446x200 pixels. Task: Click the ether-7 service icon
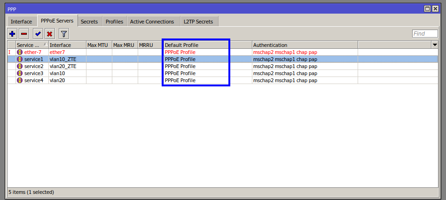[x=20, y=52]
